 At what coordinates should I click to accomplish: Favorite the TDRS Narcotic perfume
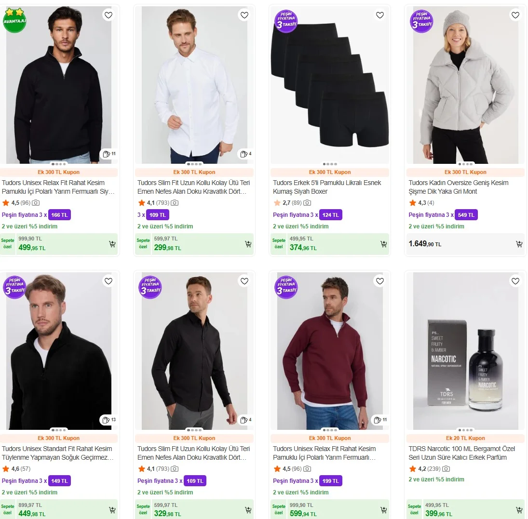tap(515, 281)
